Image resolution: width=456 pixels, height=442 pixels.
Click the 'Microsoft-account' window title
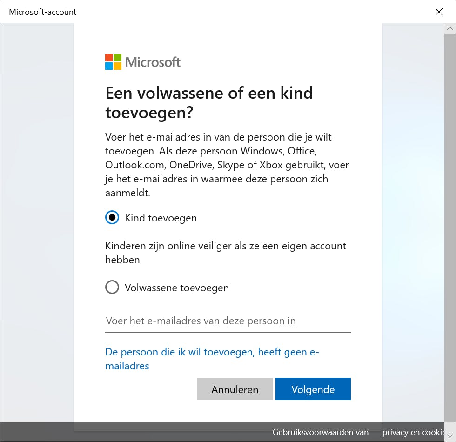click(x=43, y=12)
